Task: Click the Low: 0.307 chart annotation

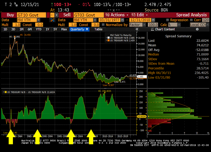Action: (x=108, y=85)
